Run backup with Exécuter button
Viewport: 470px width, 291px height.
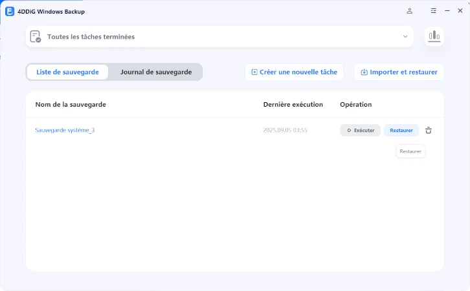[360, 130]
